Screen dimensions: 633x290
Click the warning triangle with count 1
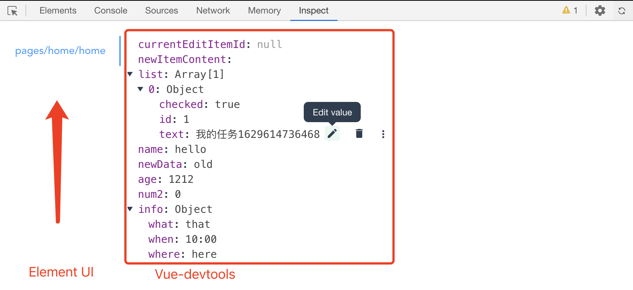click(x=570, y=10)
